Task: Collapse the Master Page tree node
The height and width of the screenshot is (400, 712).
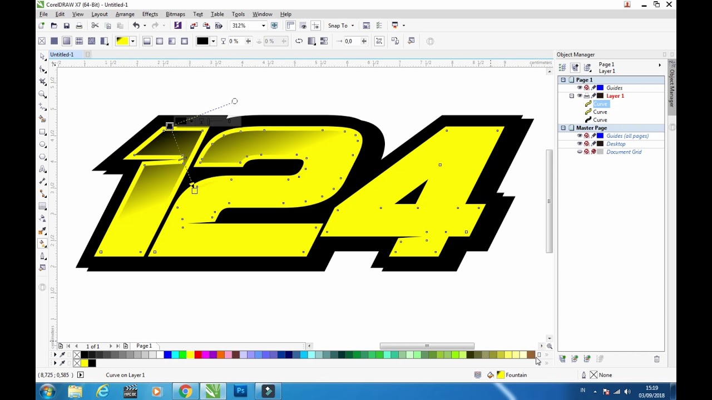Action: (x=563, y=128)
